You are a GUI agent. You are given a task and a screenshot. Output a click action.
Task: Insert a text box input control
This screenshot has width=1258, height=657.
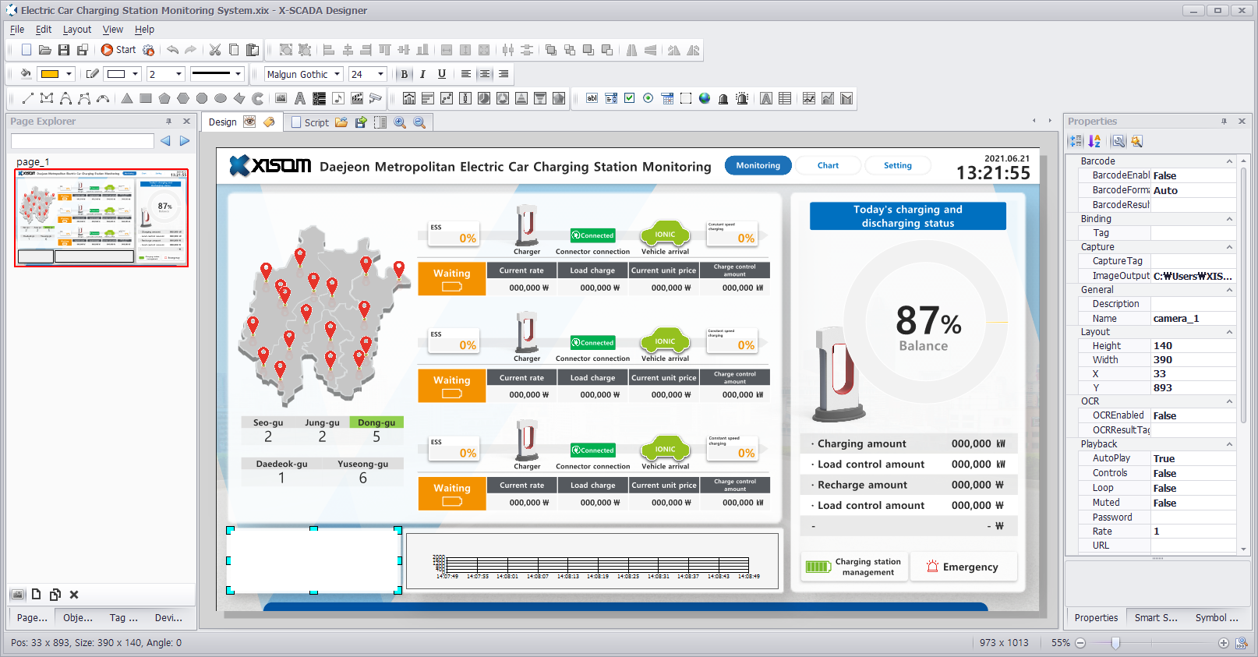coord(592,98)
